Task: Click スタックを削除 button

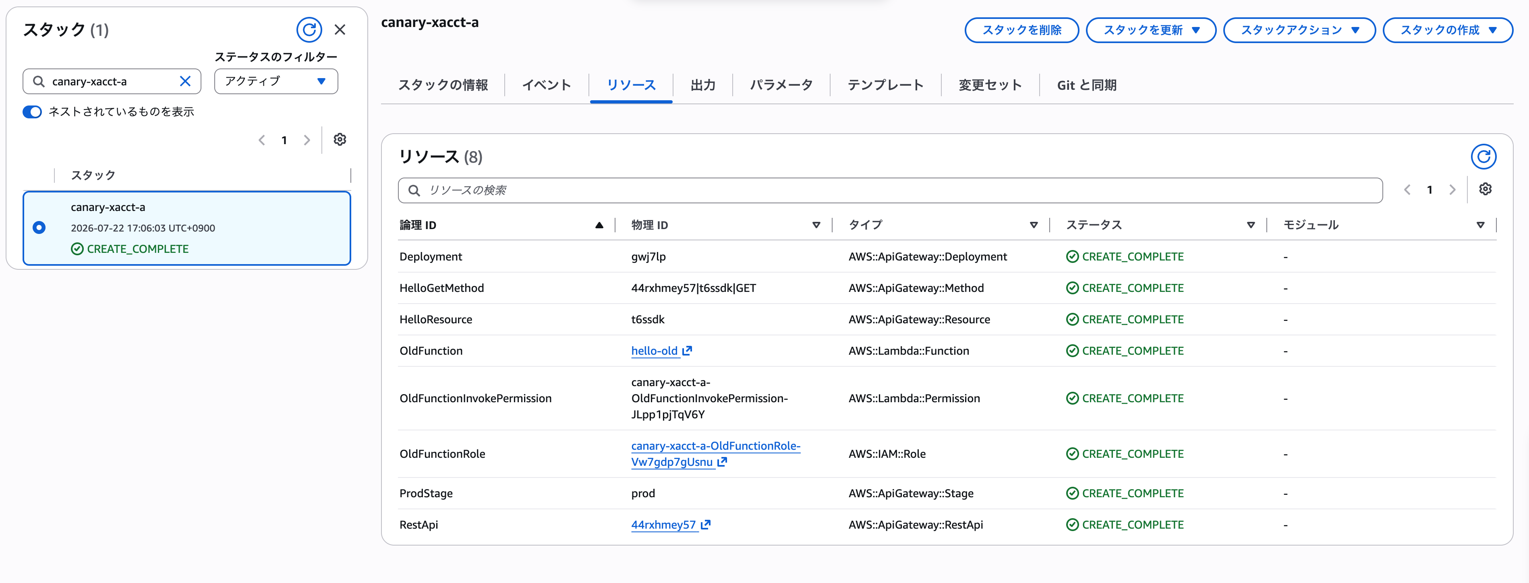Action: pos(1021,30)
